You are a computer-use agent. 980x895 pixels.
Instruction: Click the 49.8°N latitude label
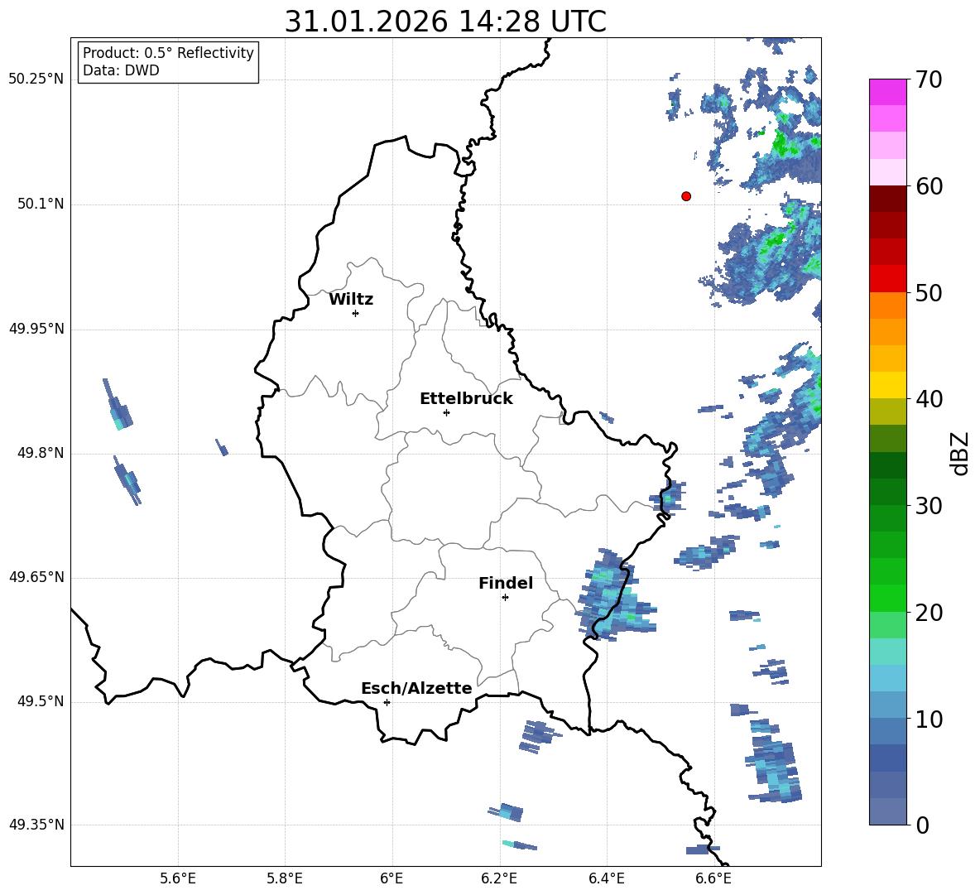point(41,453)
